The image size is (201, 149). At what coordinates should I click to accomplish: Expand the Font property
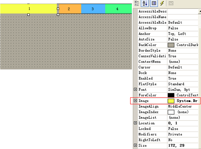[x=135, y=89]
